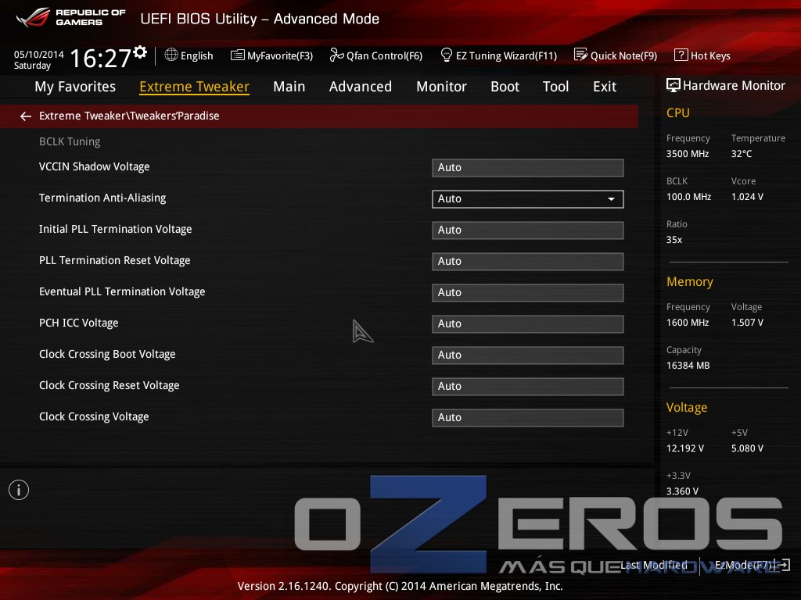Viewport: 801px width, 600px height.
Task: Switch to the Monitor tab
Action: [x=441, y=87]
